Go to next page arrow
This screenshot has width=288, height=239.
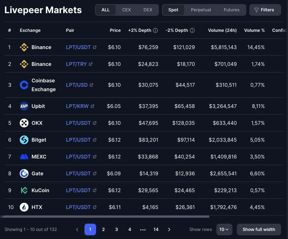pyautogui.click(x=169, y=229)
